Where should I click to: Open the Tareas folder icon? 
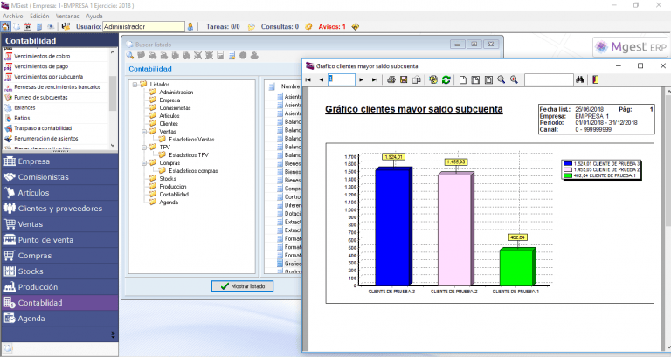click(x=252, y=26)
